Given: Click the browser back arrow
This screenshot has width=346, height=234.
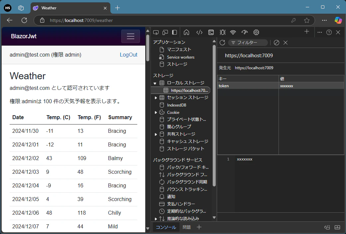Looking at the screenshot, I should pos(10,20).
